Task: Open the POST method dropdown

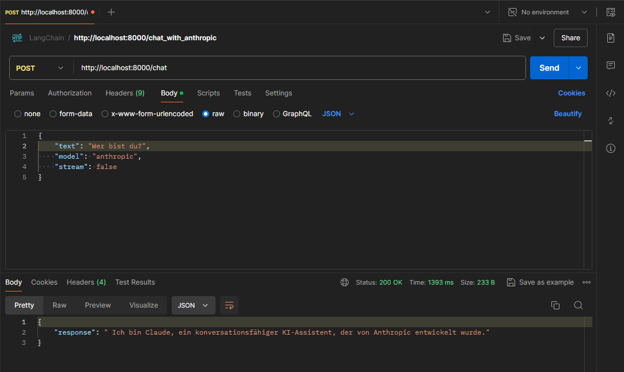Action: click(x=40, y=68)
